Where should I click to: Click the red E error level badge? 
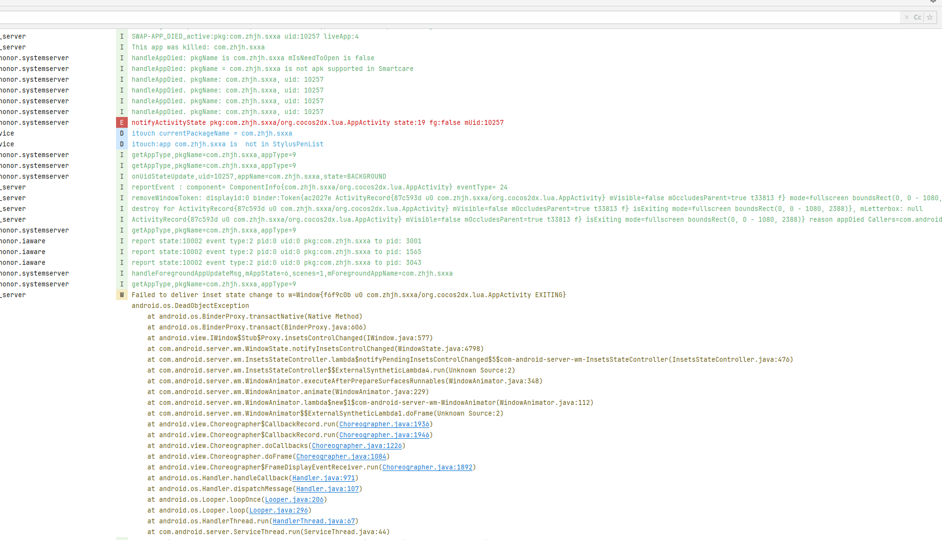[122, 123]
